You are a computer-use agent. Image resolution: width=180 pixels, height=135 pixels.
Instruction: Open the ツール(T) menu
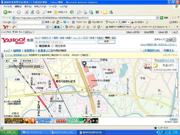53,6
